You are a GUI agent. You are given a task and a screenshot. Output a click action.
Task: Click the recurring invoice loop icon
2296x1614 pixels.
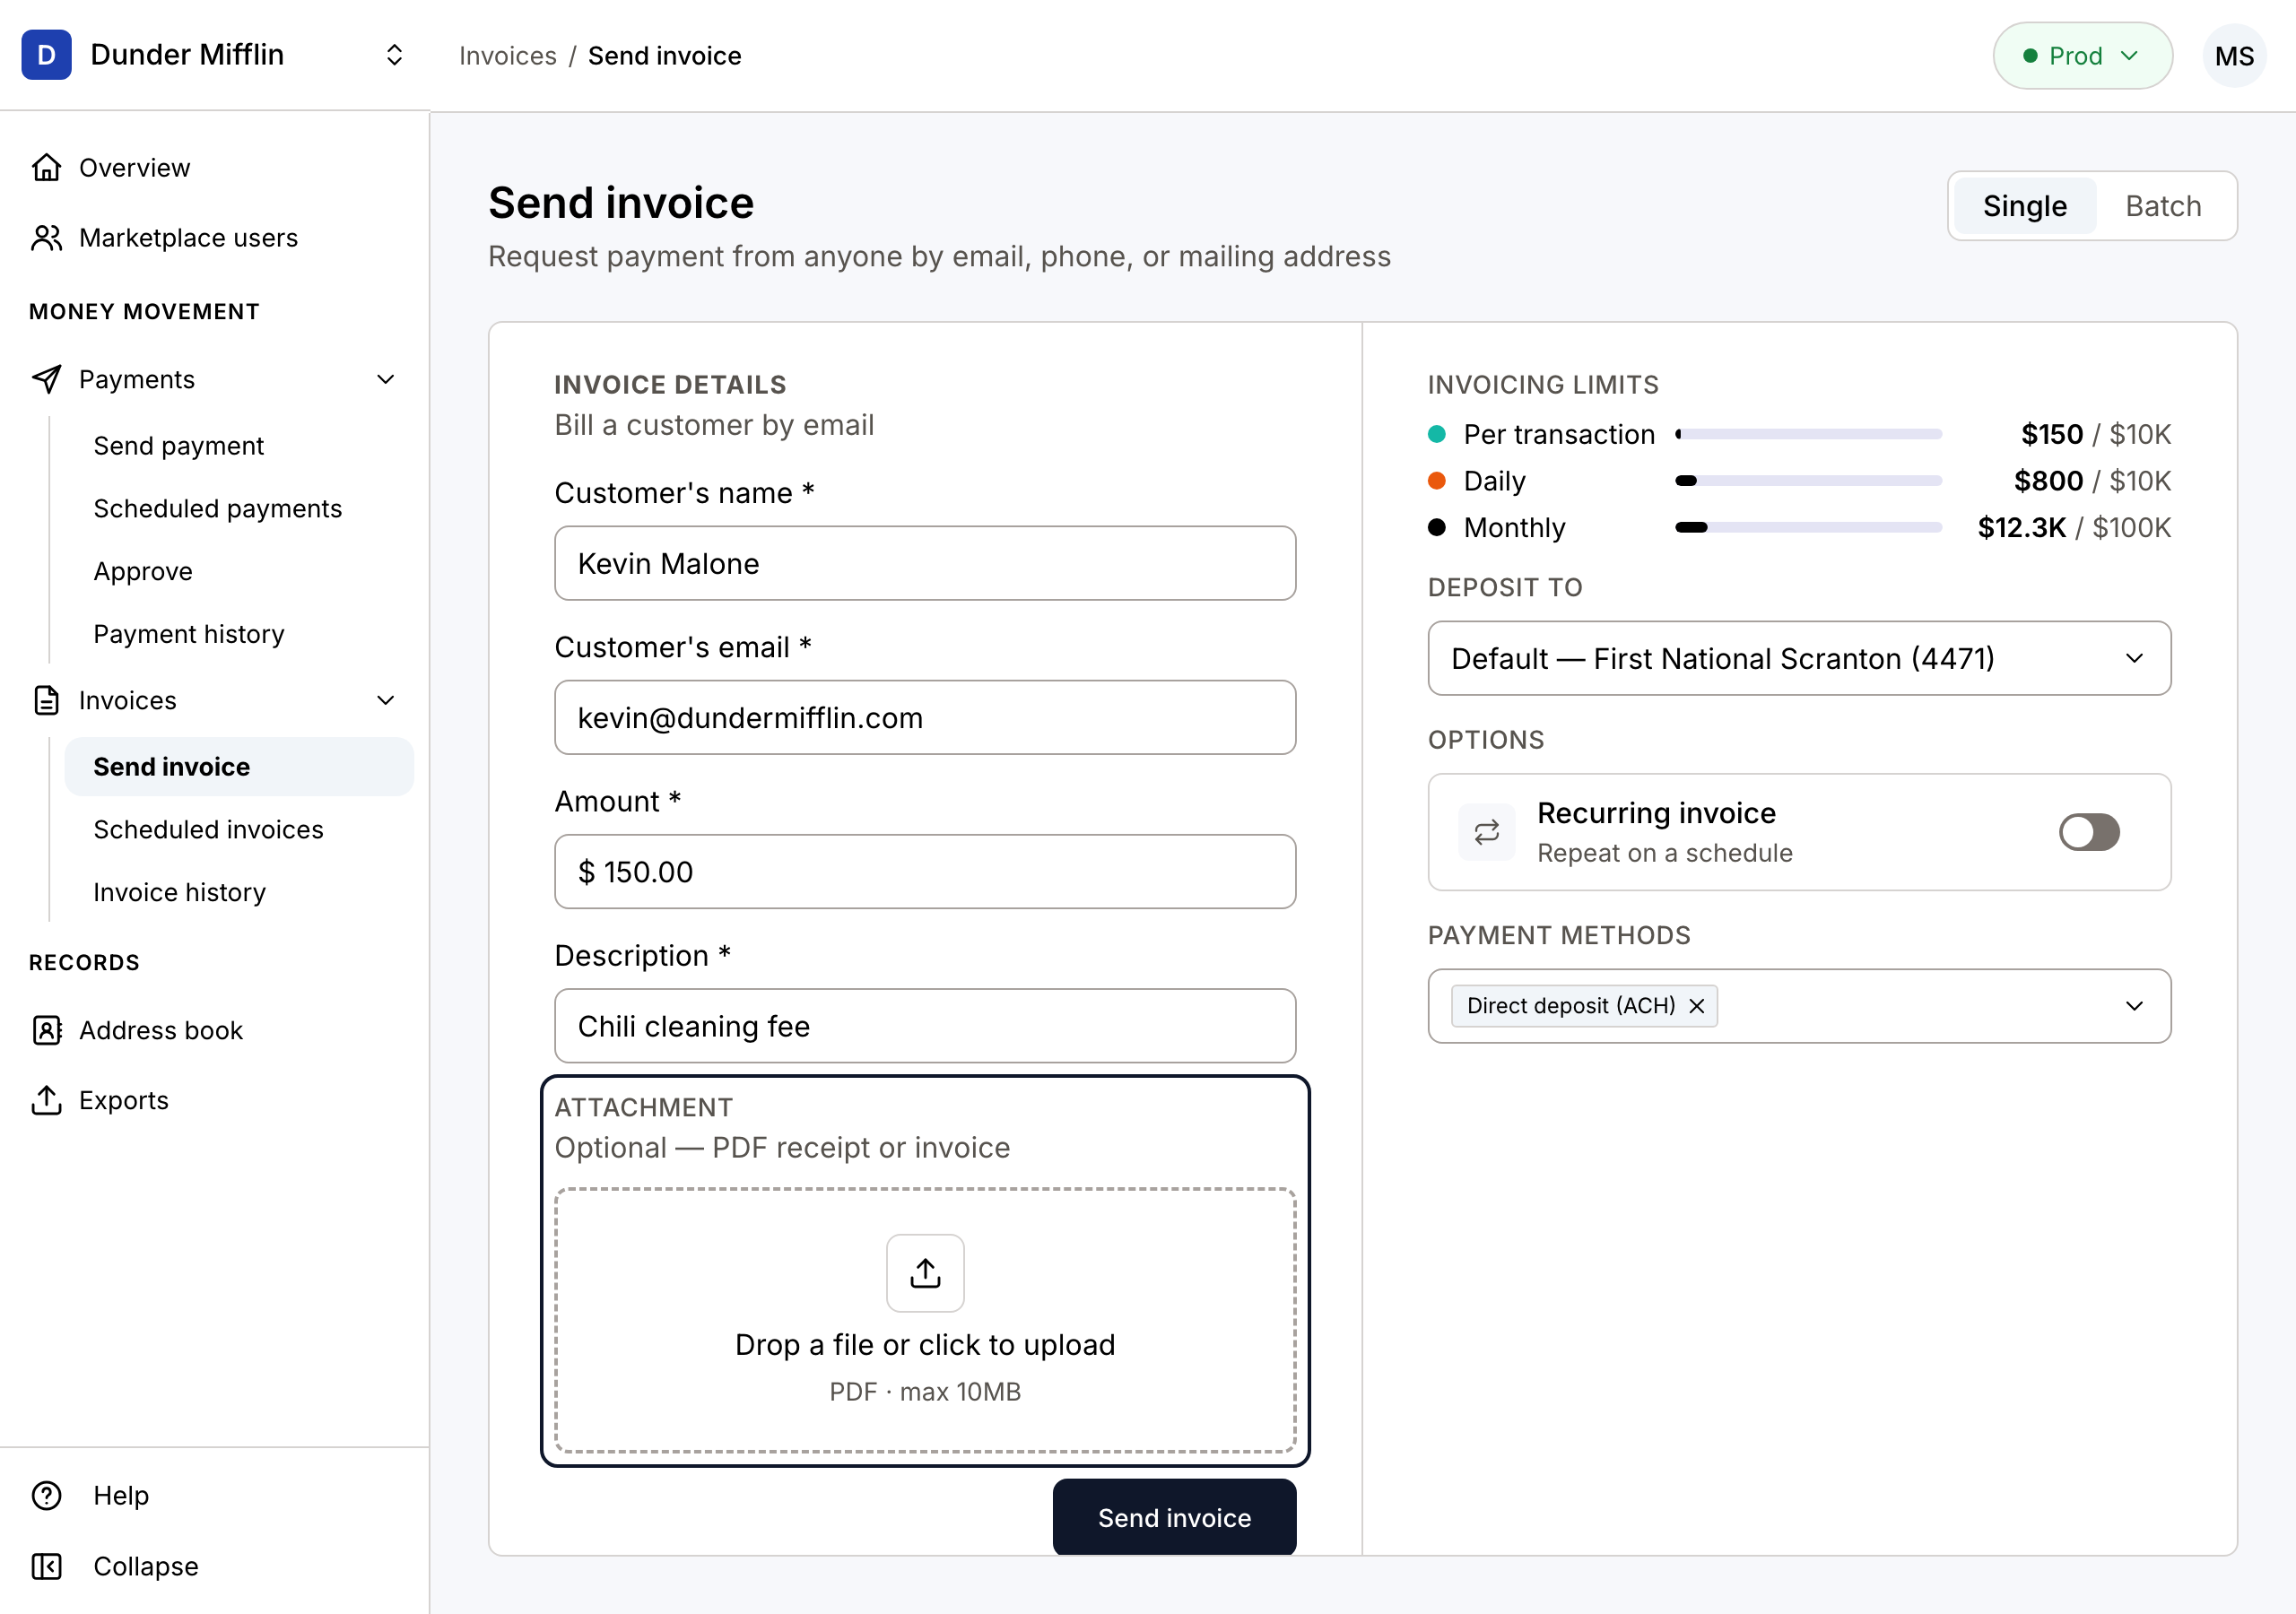[1486, 832]
